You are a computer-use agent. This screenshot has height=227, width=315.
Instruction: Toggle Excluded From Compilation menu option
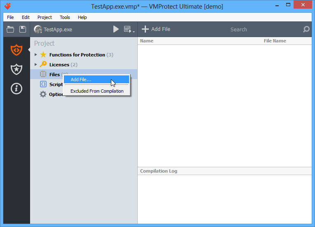pos(97,91)
